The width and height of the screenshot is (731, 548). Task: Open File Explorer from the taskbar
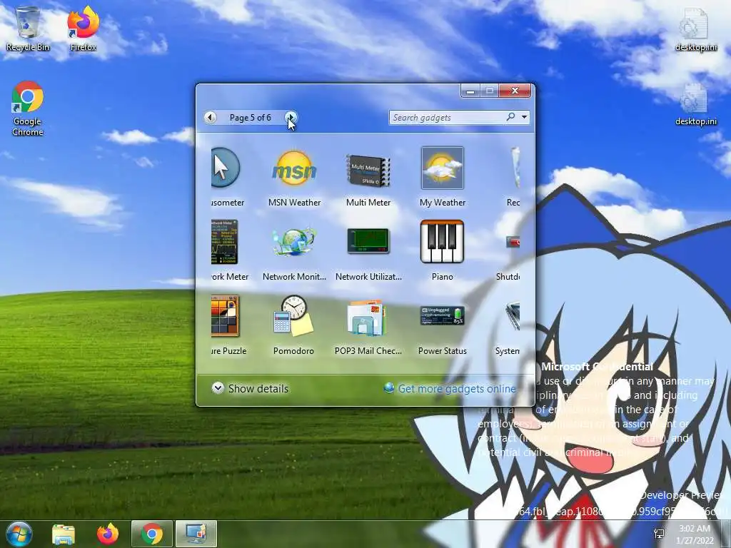click(x=64, y=534)
